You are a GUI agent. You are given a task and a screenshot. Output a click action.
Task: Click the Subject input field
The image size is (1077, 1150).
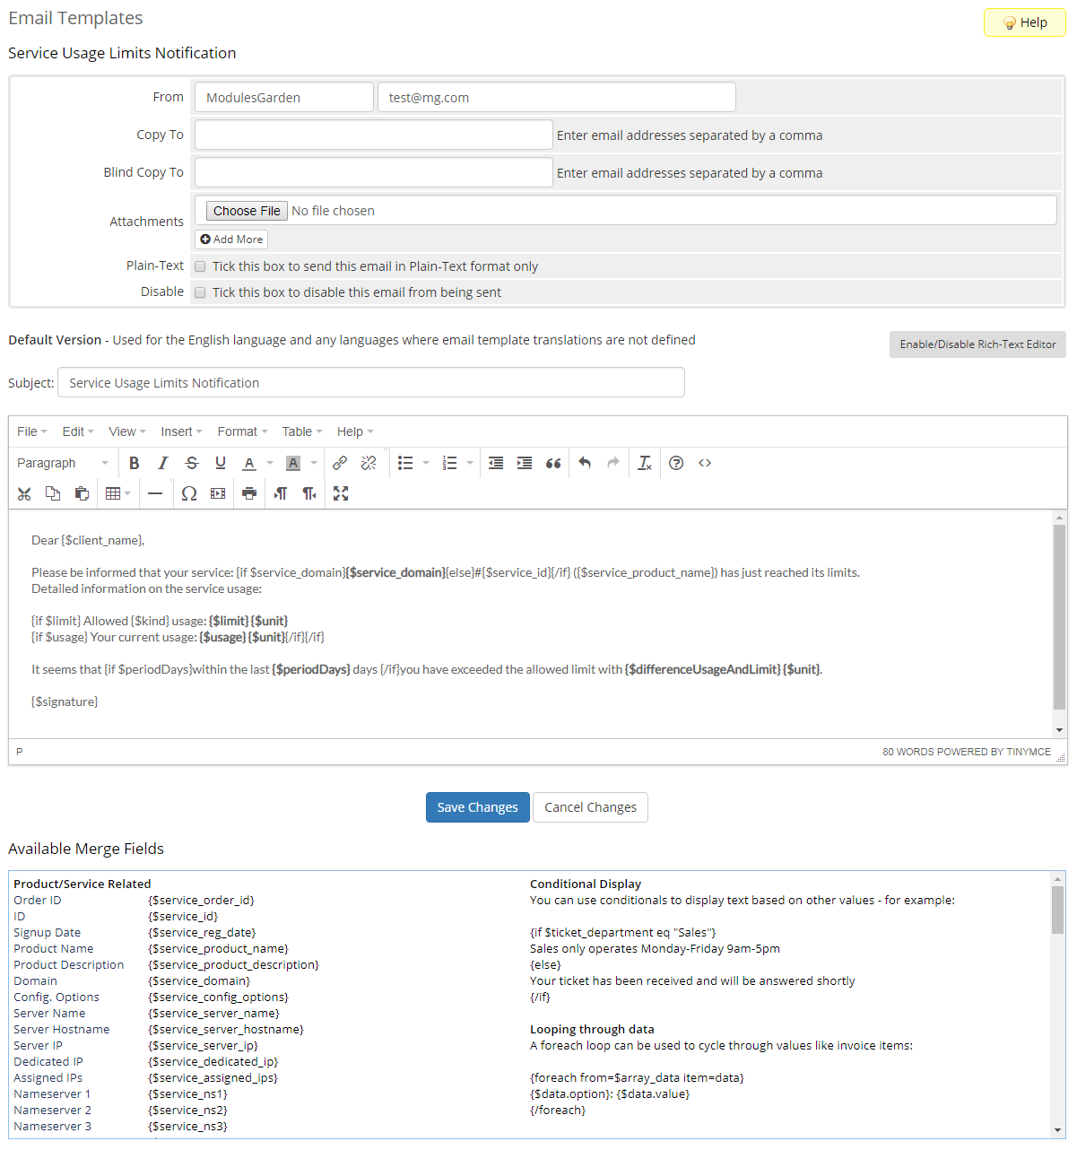tap(370, 382)
